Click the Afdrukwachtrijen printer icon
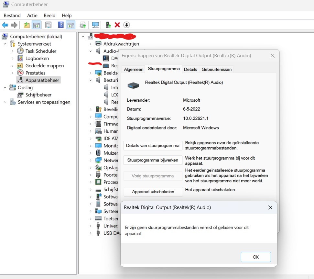 (98, 43)
